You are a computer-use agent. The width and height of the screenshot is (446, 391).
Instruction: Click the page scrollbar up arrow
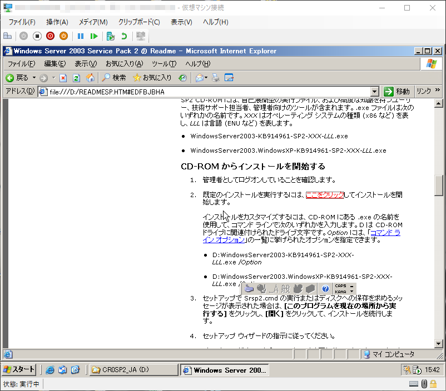[438, 103]
